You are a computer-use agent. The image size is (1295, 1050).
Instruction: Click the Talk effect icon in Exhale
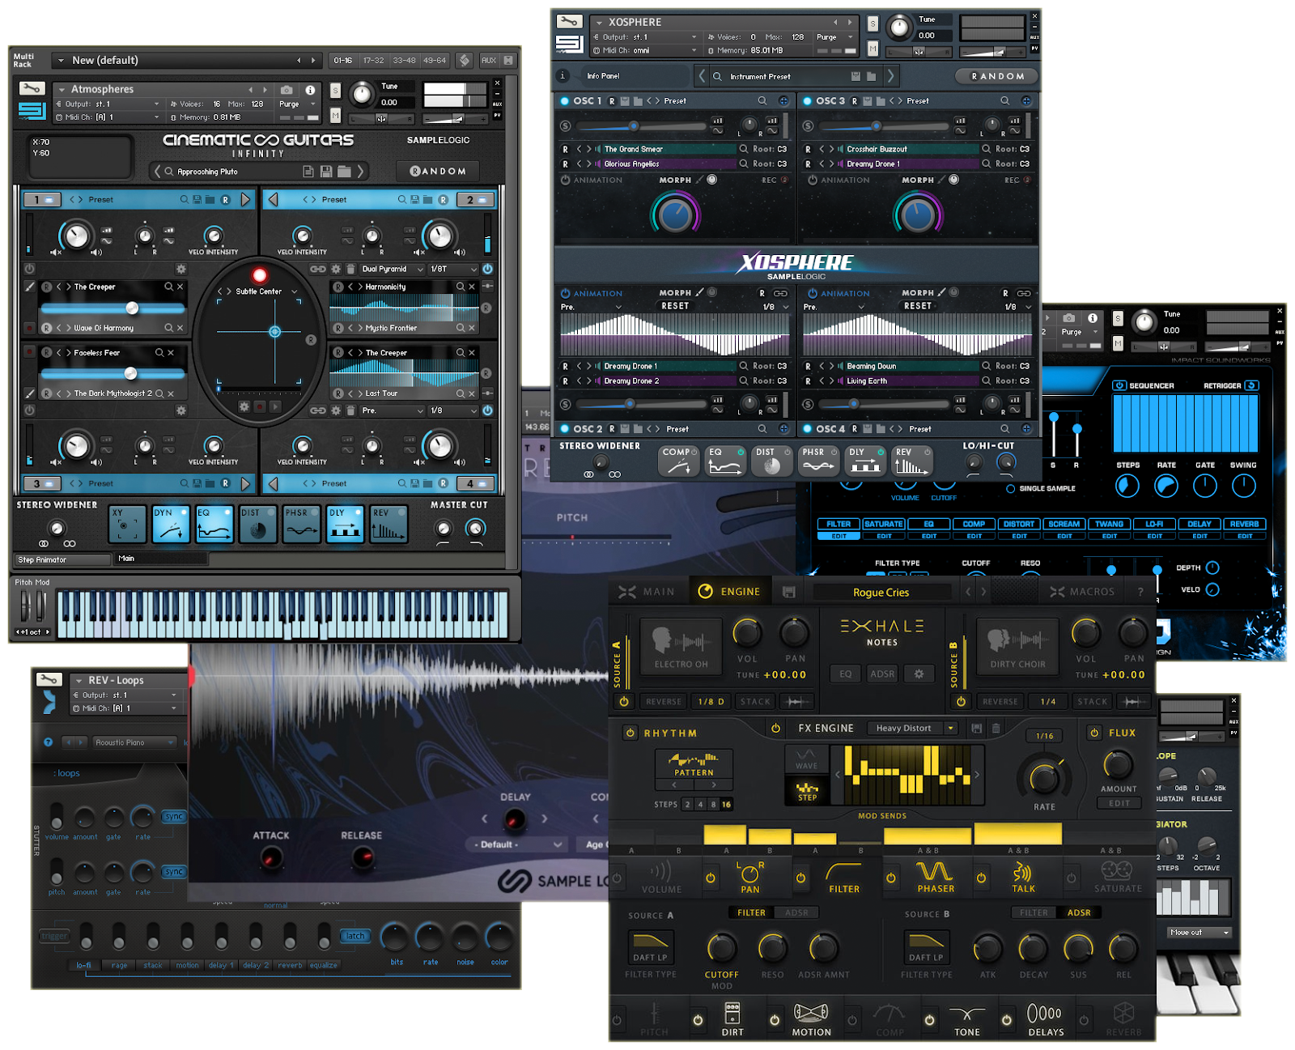tap(1023, 874)
